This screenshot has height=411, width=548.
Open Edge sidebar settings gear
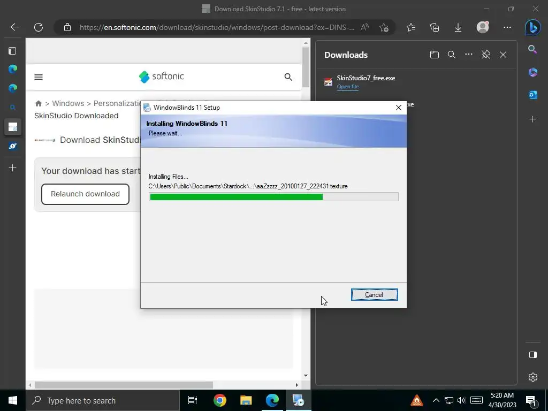[x=532, y=377]
